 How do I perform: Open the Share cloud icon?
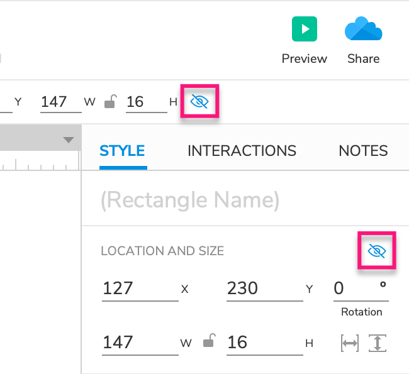(x=363, y=30)
